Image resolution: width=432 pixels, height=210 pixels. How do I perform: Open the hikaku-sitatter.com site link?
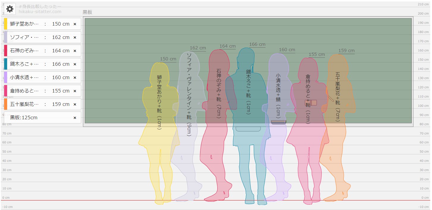(40, 12)
